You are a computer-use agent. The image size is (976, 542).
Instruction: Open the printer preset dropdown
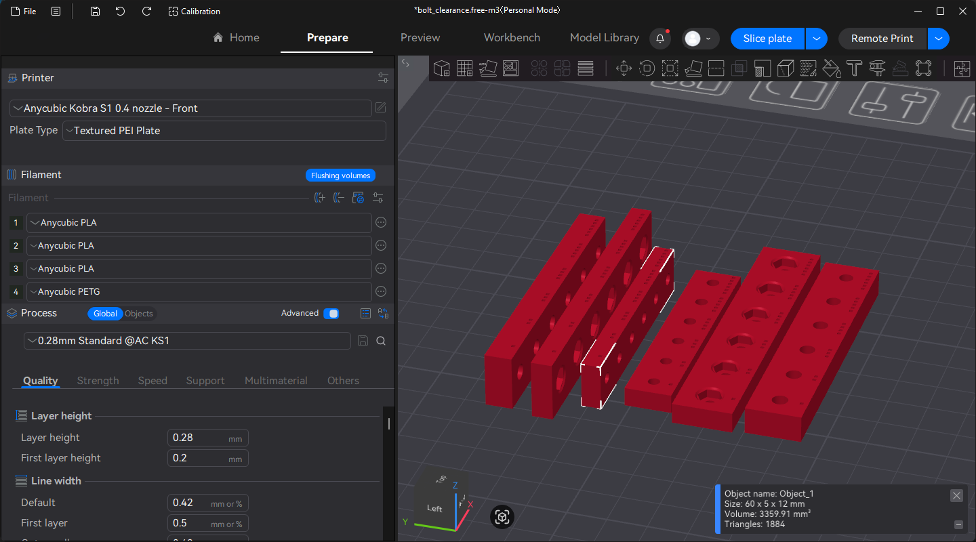coord(190,108)
